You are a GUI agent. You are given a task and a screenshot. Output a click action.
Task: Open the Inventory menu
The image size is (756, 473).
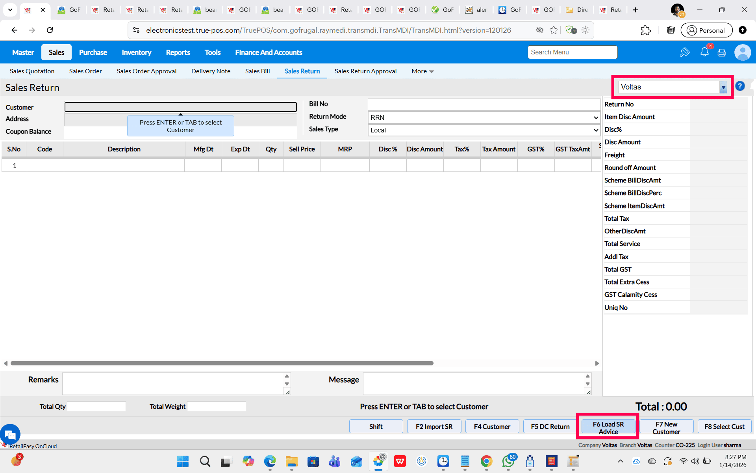(136, 52)
